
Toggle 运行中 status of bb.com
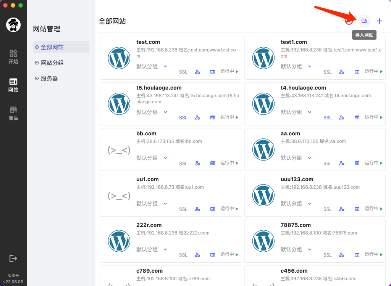[x=229, y=163]
